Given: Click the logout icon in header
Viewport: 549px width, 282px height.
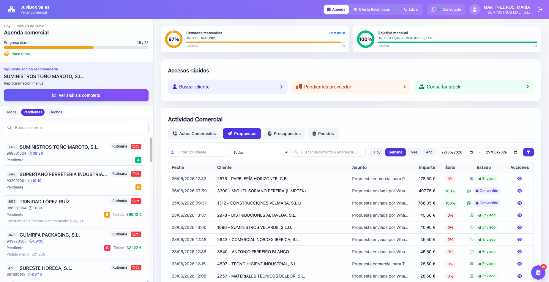Looking at the screenshot, I should [x=540, y=9].
